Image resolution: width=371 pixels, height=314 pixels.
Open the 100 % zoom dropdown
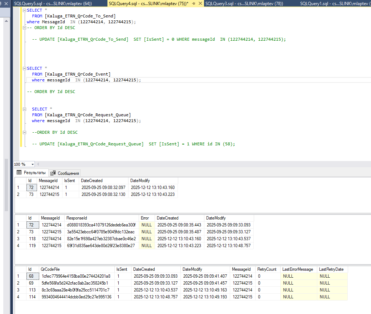pyautogui.click(x=32, y=164)
